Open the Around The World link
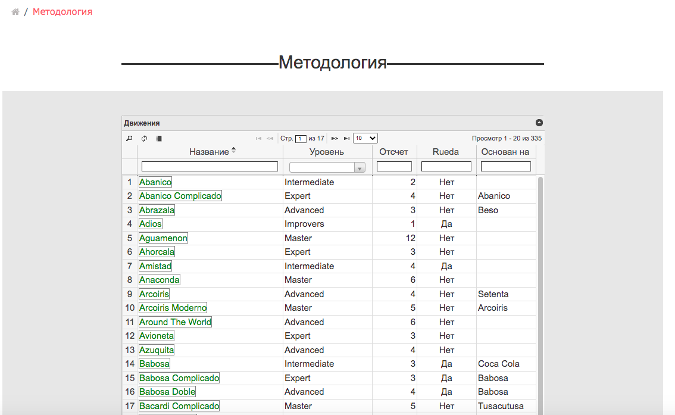Viewport: 675px width, 415px height. tap(175, 322)
